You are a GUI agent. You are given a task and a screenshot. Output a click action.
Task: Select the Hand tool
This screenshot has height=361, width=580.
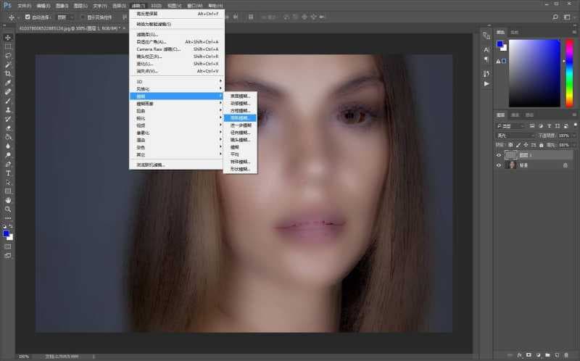[x=8, y=200]
